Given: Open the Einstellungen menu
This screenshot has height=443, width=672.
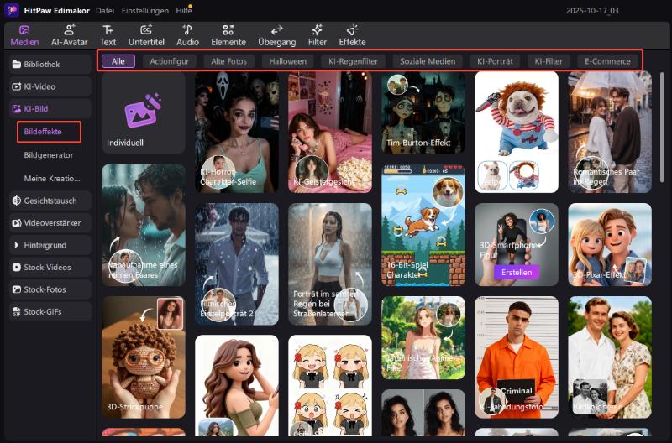Looking at the screenshot, I should point(144,10).
